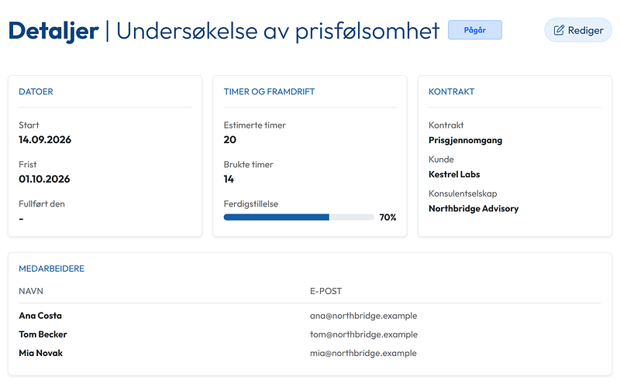The width and height of the screenshot is (620, 387).
Task: Click the Start label under DATOER
Action: pos(29,125)
